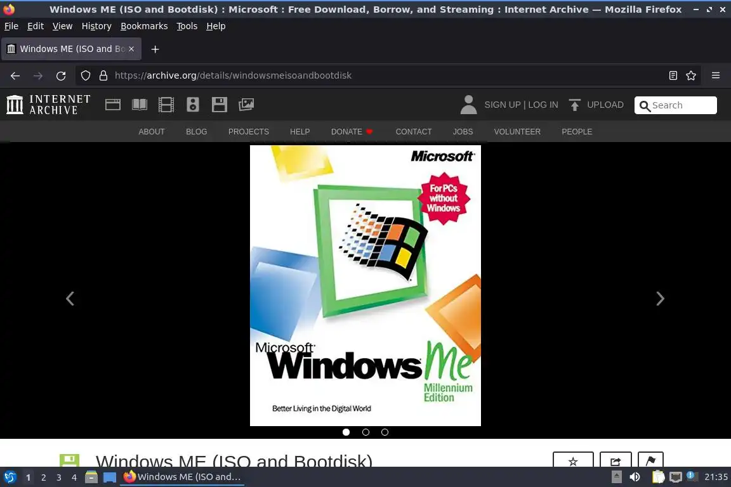731x487 pixels.
Task: Switch to workspace 3
Action: point(59,477)
